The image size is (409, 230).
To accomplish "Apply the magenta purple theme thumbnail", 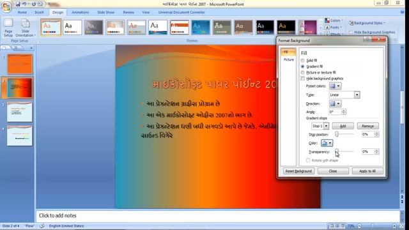I will click(x=307, y=27).
